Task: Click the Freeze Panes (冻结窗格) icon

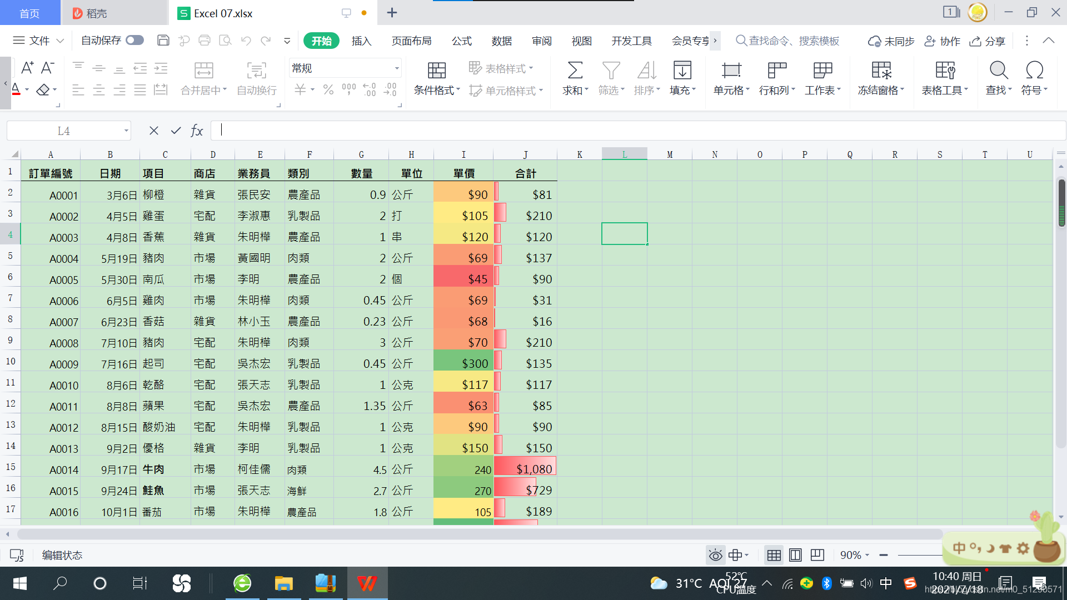Action: 881,71
